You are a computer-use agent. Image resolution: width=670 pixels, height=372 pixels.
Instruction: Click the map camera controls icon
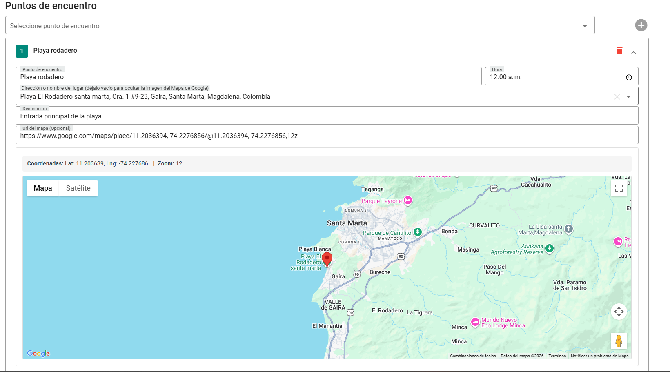pos(619,312)
